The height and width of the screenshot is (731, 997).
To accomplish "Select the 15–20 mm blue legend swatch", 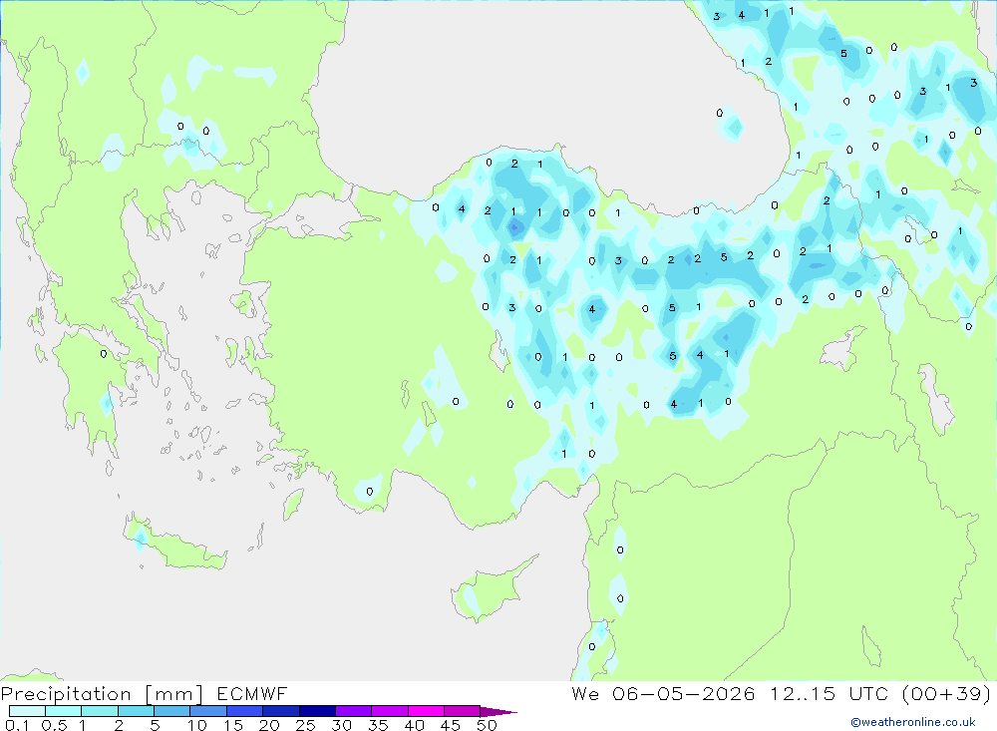I will 245,711.
